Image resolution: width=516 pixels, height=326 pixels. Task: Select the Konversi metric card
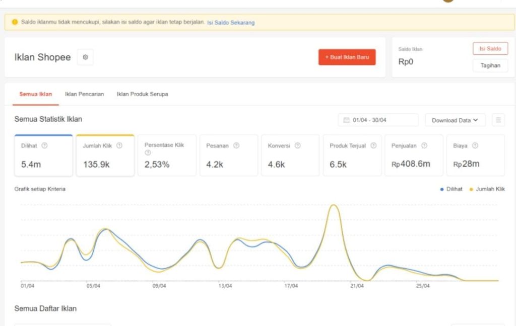[290, 155]
